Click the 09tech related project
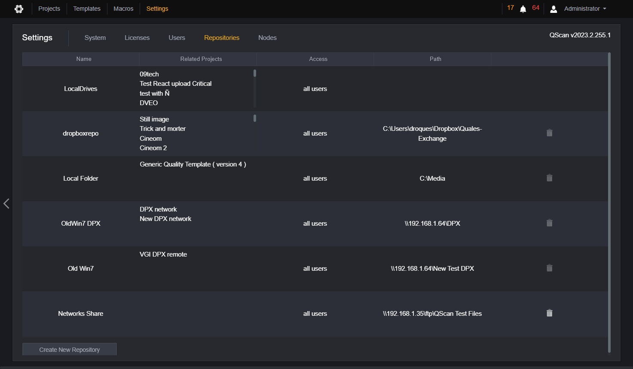Viewport: 633px width, 369px height. tap(149, 74)
